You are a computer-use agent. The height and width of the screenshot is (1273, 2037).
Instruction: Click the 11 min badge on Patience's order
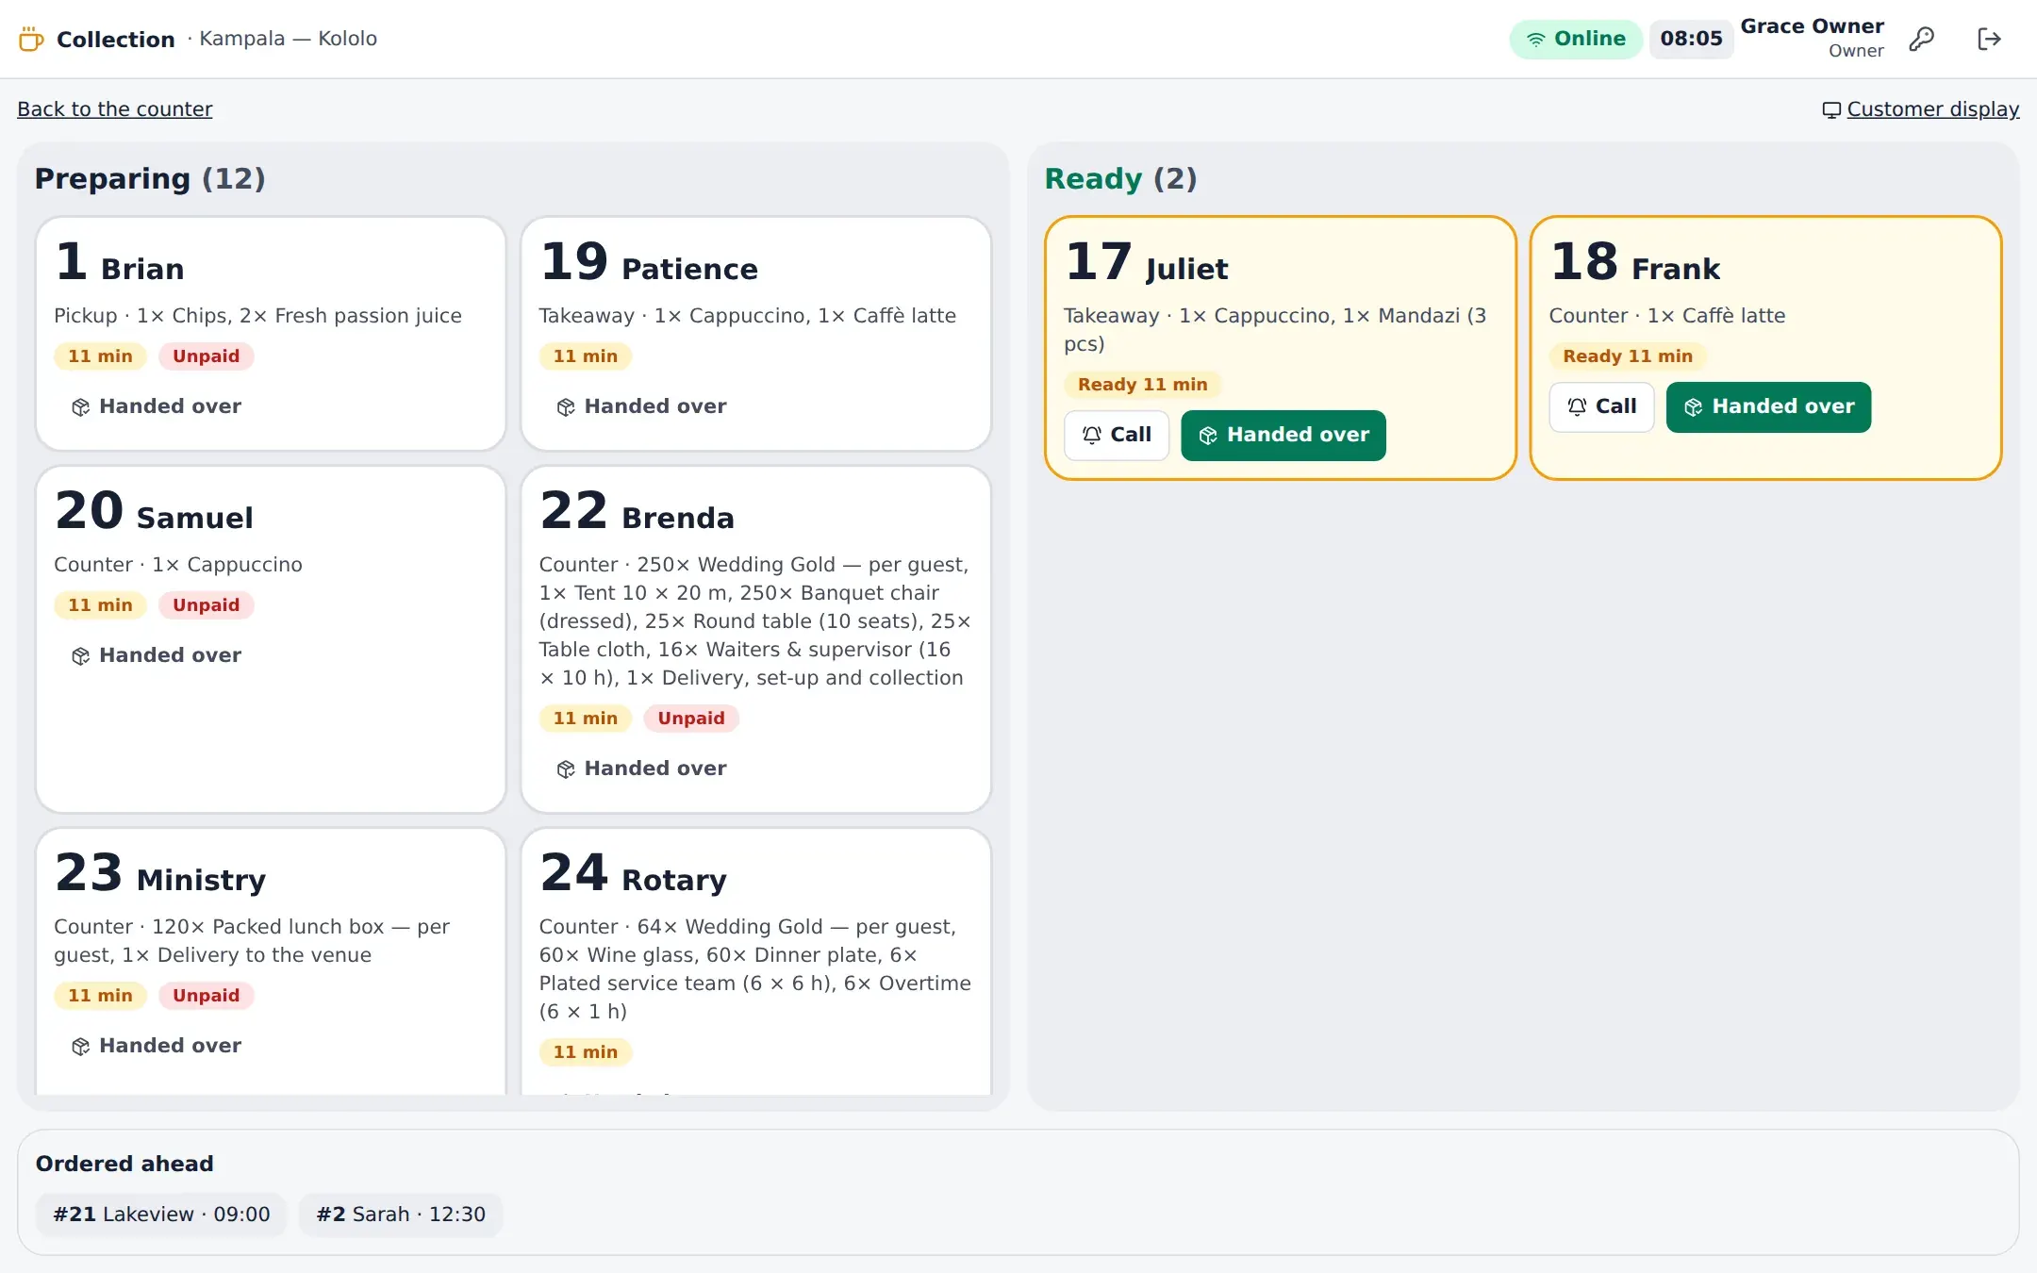(585, 356)
